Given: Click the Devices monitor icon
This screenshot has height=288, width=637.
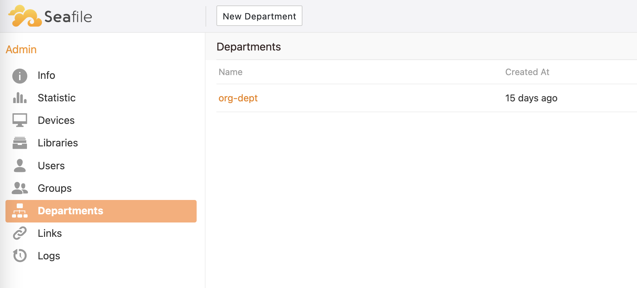Looking at the screenshot, I should coord(20,120).
